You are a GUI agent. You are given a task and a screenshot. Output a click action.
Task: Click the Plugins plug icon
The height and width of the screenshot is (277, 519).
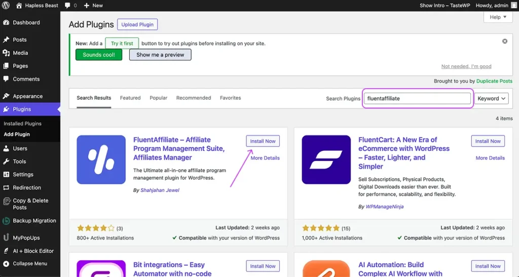pos(6,109)
